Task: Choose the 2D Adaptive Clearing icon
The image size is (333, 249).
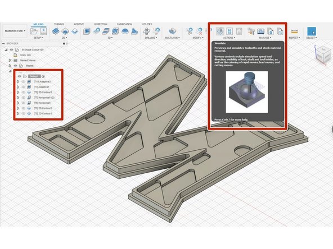Action: (56, 31)
